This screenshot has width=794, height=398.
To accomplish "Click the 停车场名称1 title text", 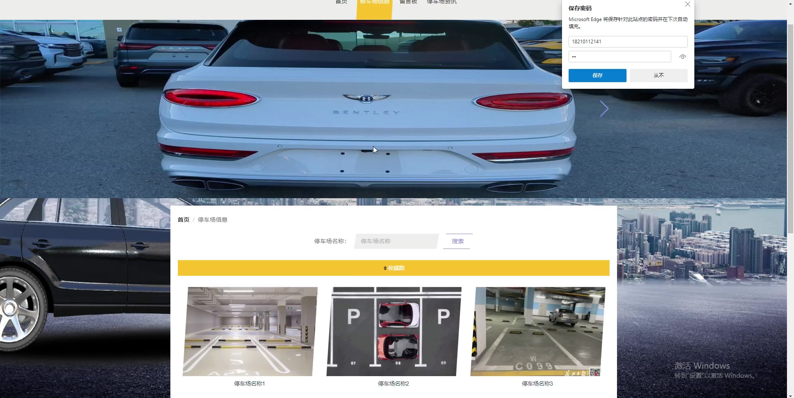I will [x=249, y=384].
